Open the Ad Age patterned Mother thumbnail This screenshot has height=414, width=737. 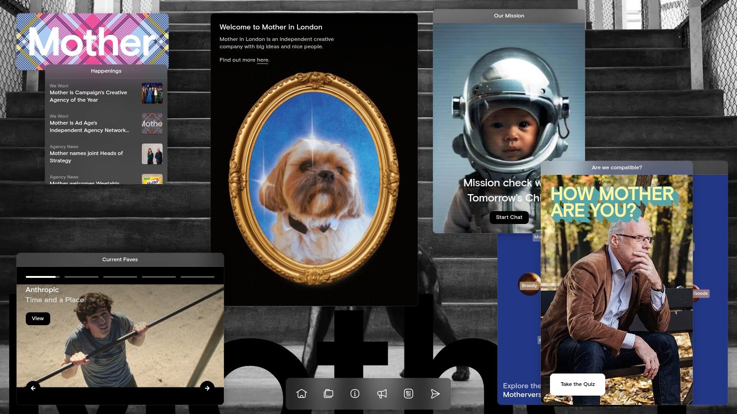point(152,123)
